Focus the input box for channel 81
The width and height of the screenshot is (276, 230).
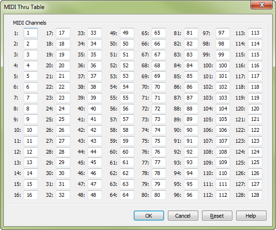(x=191, y=33)
